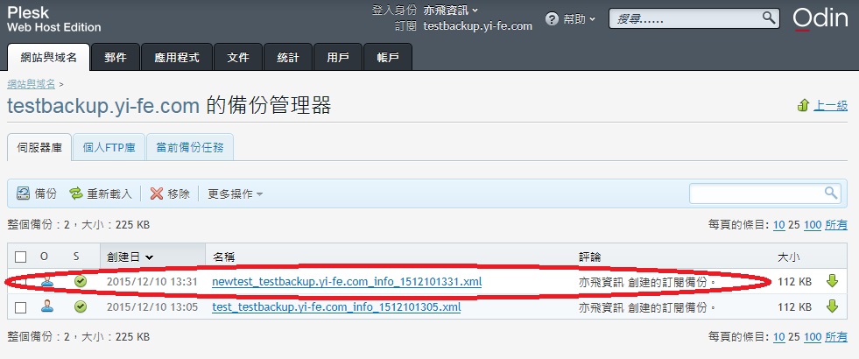Show 100 entries per page at the top
This screenshot has height=359, width=859.
click(x=812, y=225)
